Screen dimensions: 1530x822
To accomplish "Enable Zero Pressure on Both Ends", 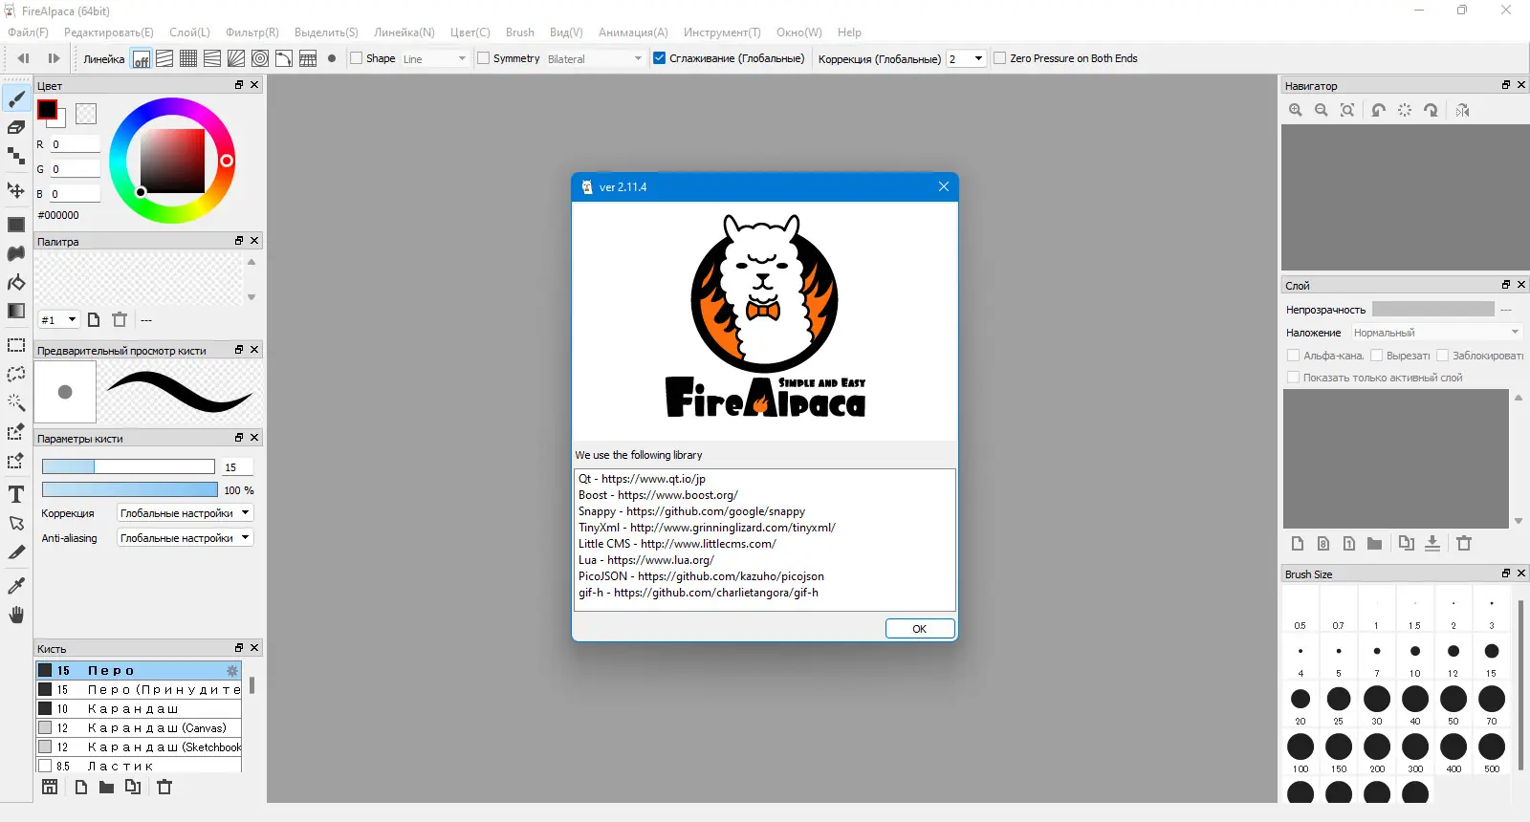I will coord(1000,58).
